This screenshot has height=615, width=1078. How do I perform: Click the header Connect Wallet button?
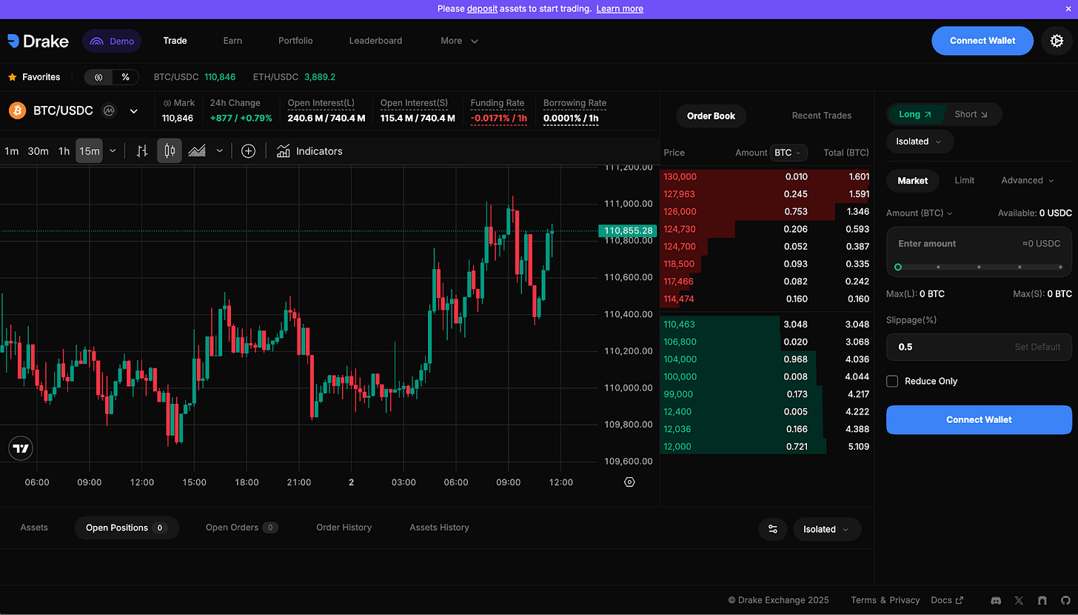[x=982, y=41]
